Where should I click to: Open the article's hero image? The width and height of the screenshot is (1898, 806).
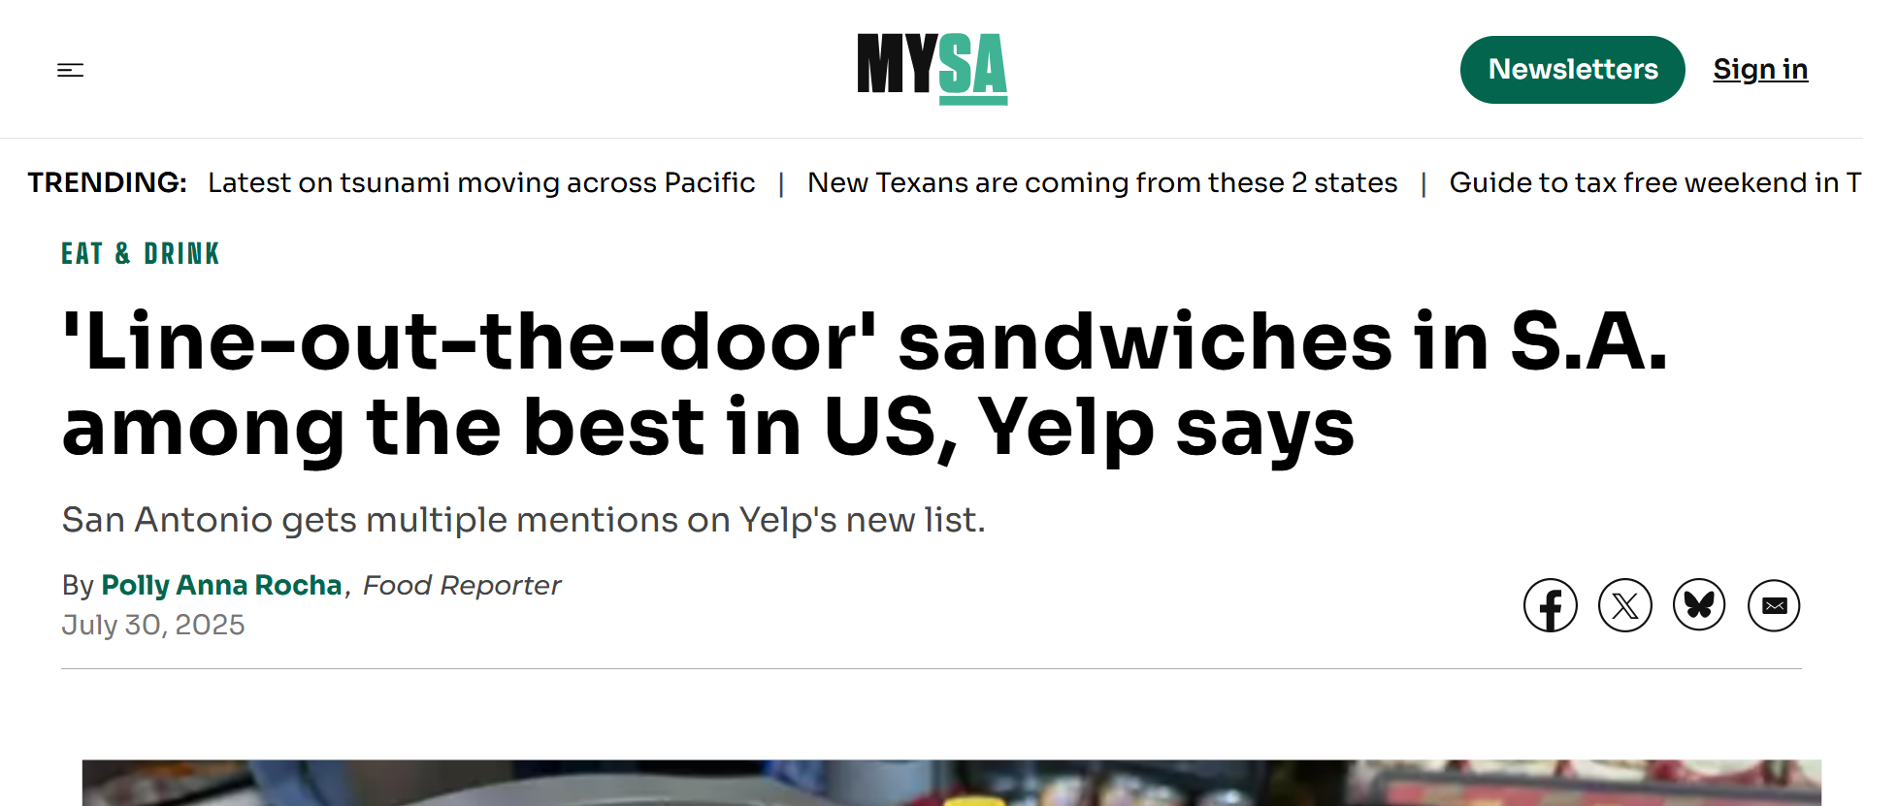pos(949,786)
